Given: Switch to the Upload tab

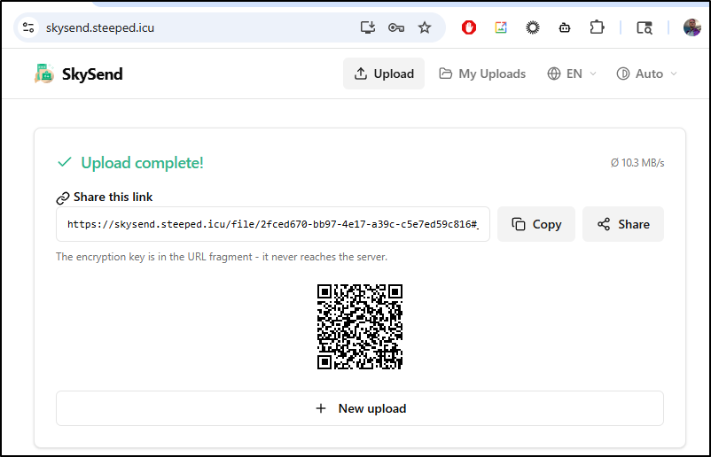Looking at the screenshot, I should click(x=384, y=74).
